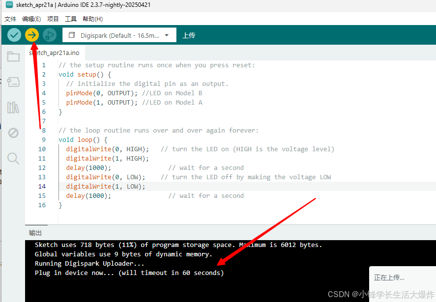Click output line 'Sketch uses 718 bytes'
The image size is (436, 302).
coord(178,245)
